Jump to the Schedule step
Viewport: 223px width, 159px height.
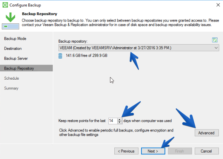coord(12,78)
